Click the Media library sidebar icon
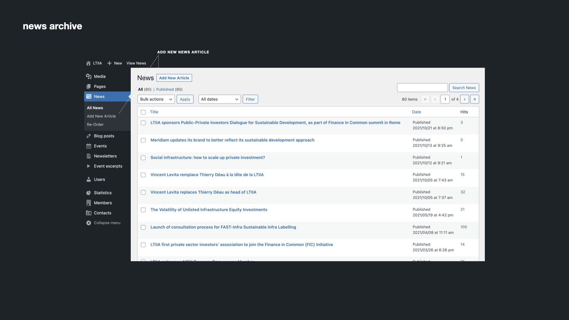This screenshot has height=320, width=569. tap(89, 76)
